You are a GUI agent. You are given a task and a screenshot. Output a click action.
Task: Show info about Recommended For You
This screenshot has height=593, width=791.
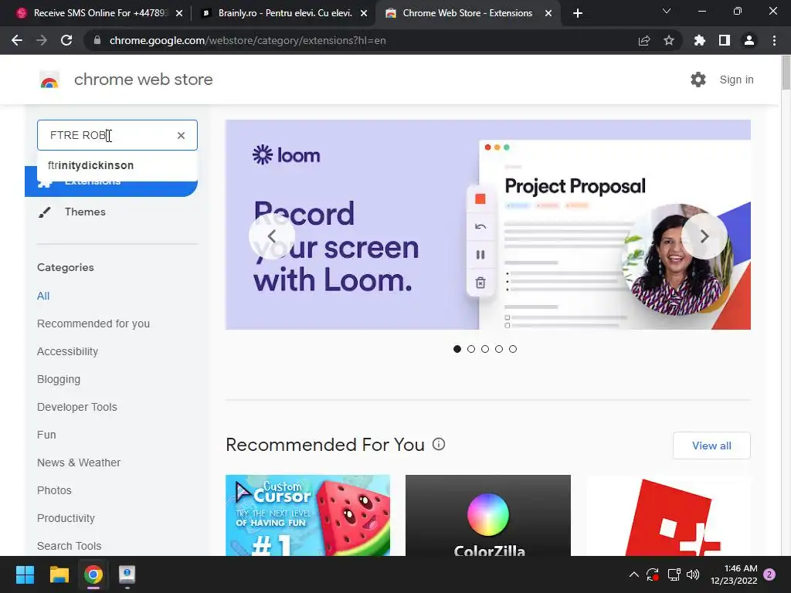pyautogui.click(x=439, y=444)
